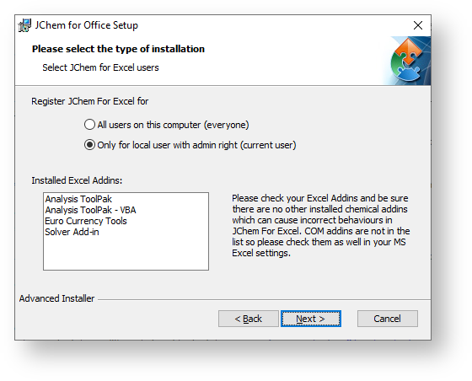Select the Solver Add-in list entry
This screenshot has height=381, width=472.
(72, 232)
